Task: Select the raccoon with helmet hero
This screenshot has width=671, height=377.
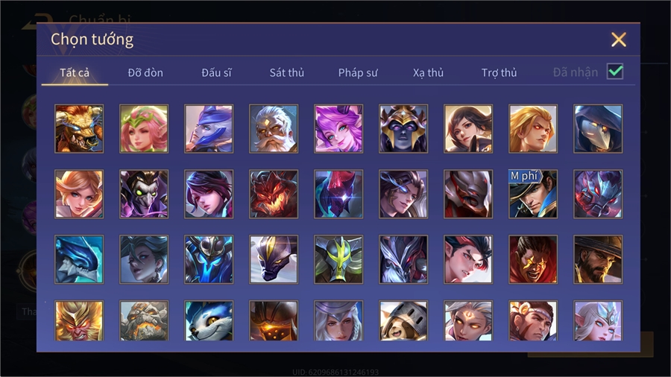Action: click(x=403, y=320)
